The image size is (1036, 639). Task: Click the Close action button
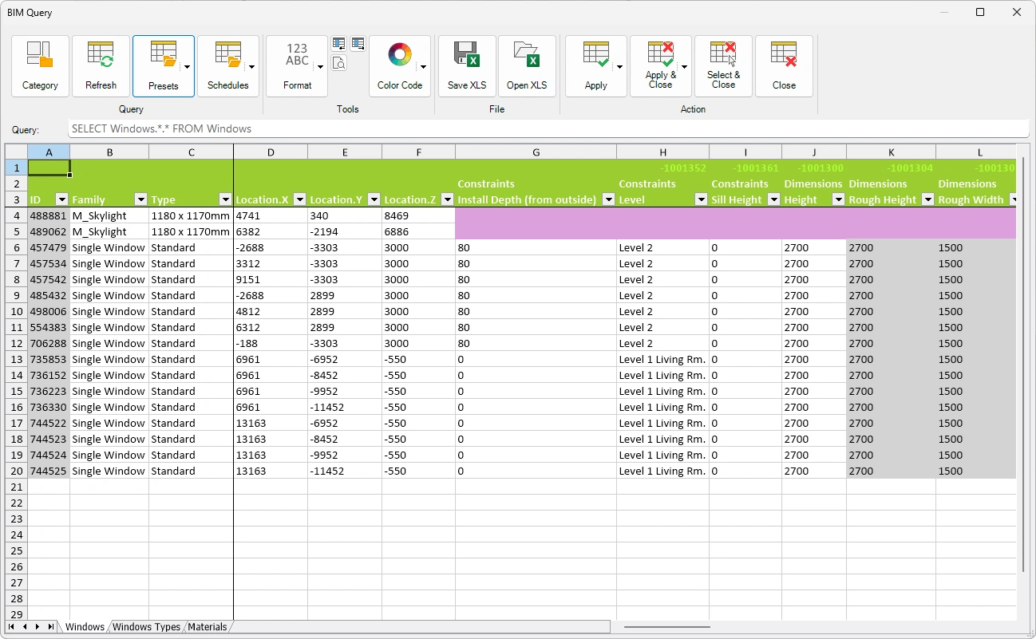point(784,66)
